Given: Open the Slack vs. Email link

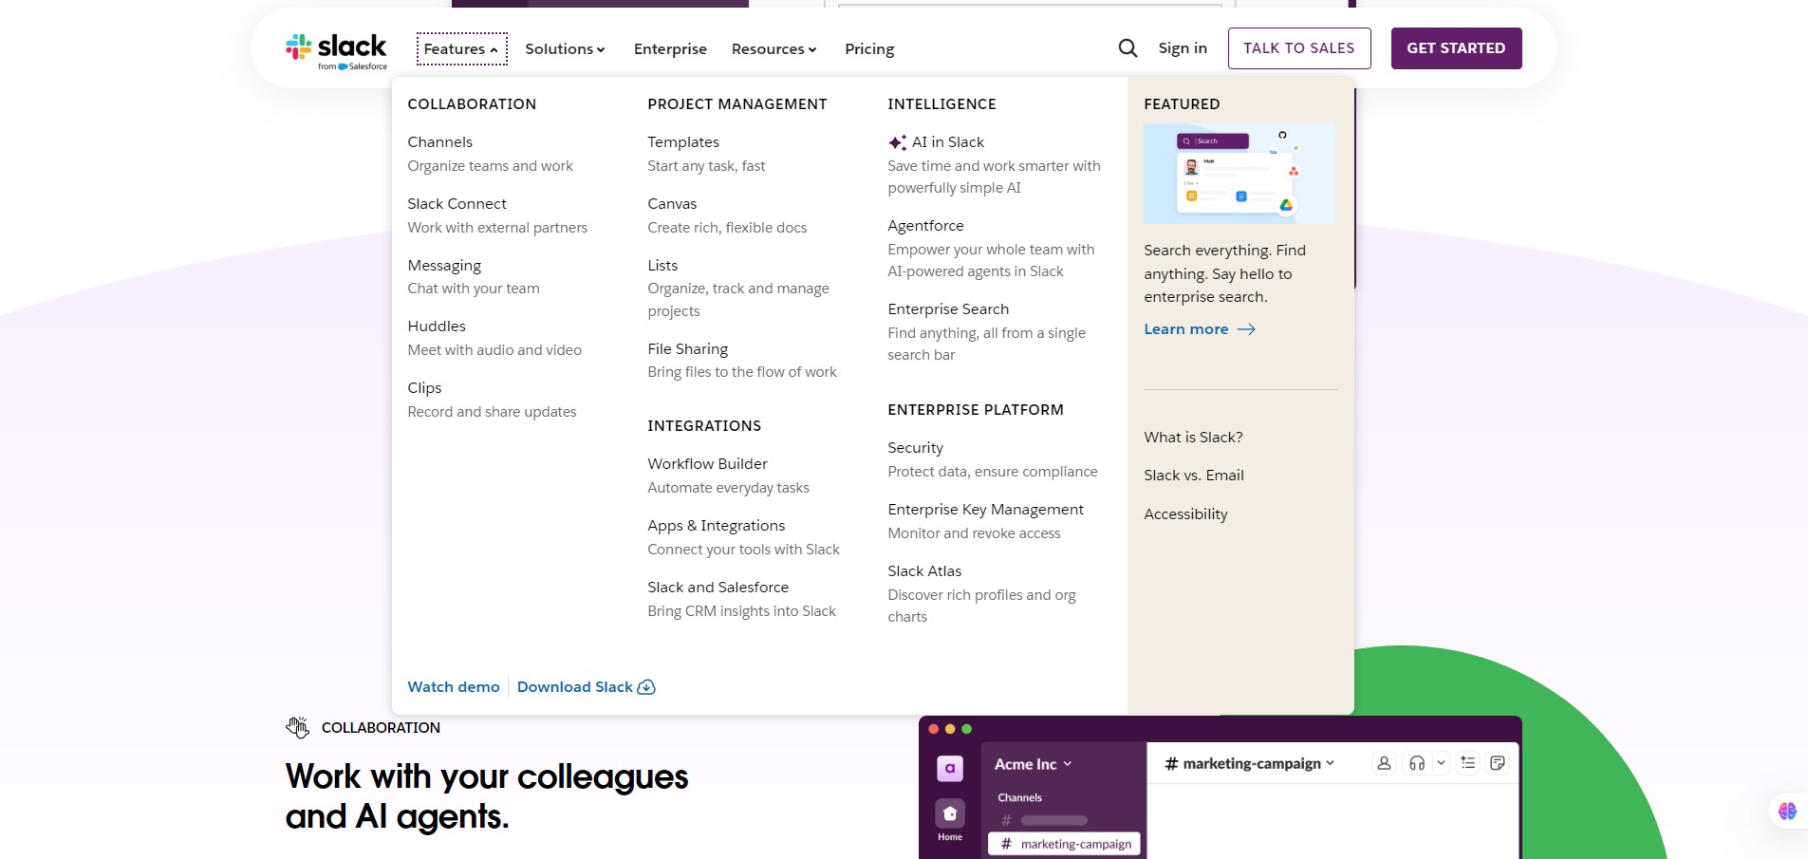Looking at the screenshot, I should pyautogui.click(x=1193, y=476).
